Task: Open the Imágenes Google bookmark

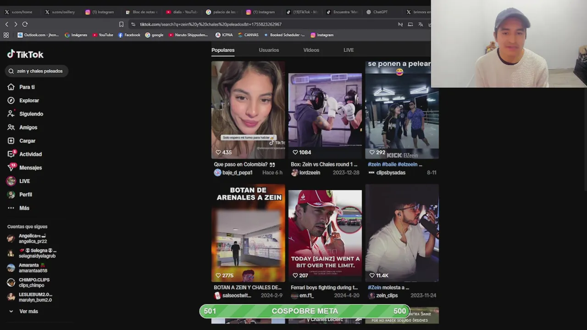Action: click(76, 35)
